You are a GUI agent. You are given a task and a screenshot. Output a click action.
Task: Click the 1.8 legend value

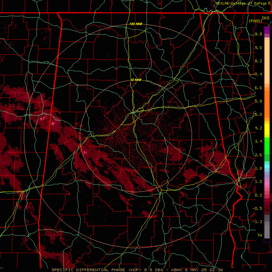tap(258, 168)
